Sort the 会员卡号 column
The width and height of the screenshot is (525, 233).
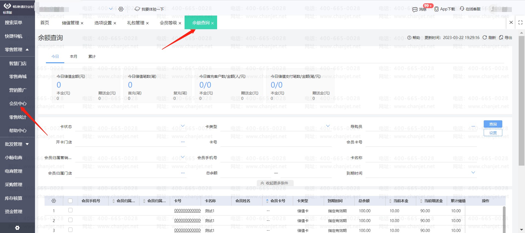pyautogui.click(x=267, y=201)
